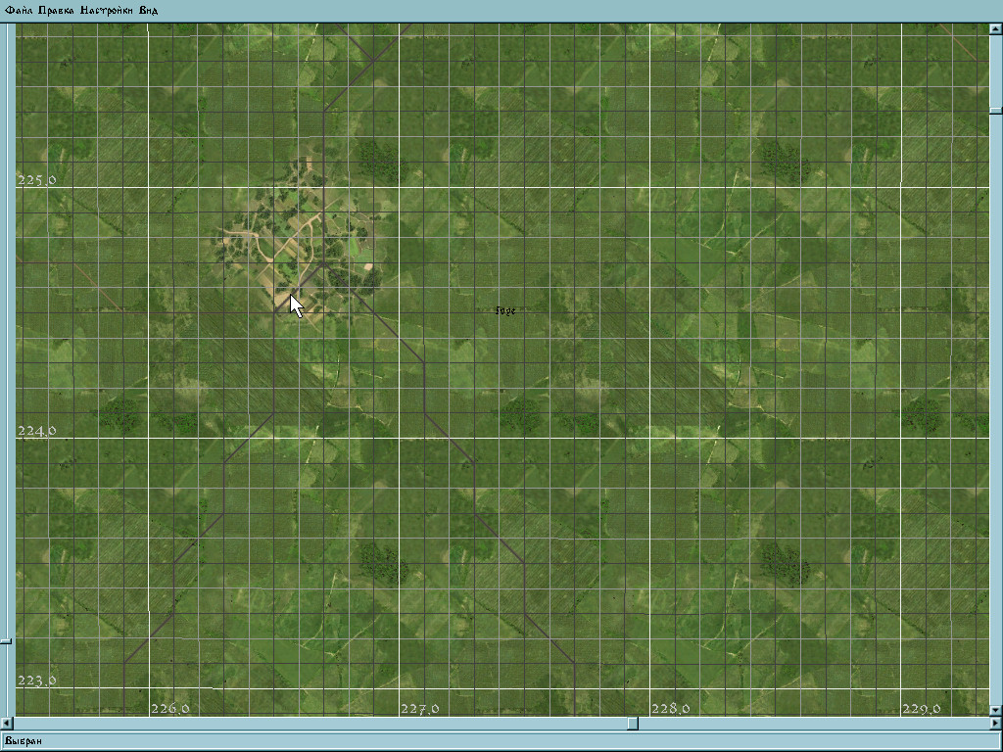
Task: Click the 223.0 grid coordinate label
Action: 36,681
